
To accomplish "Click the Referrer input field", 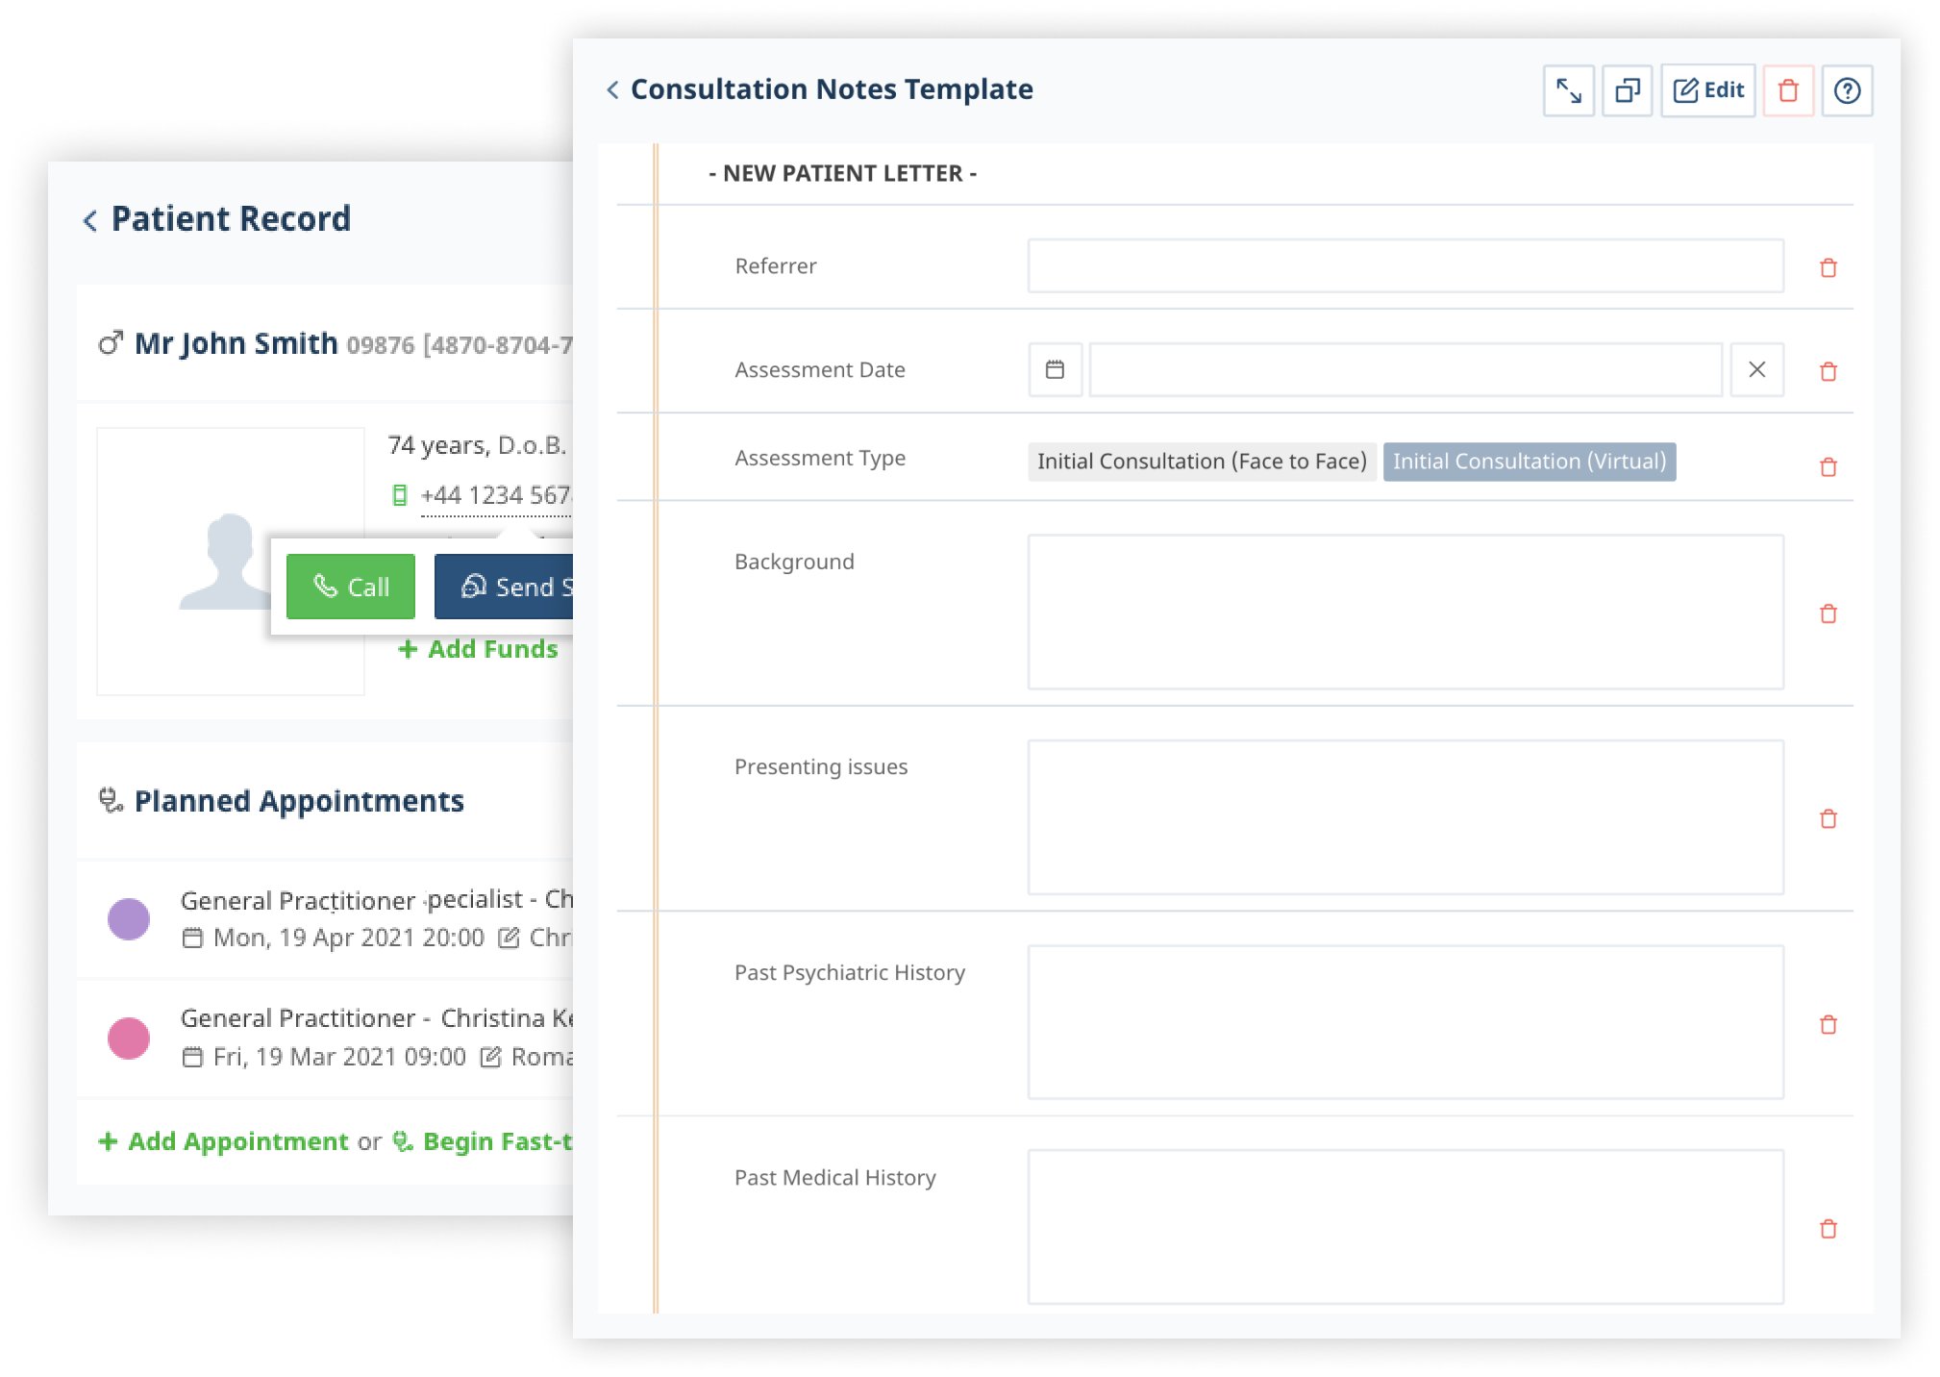I will pyautogui.click(x=1405, y=265).
